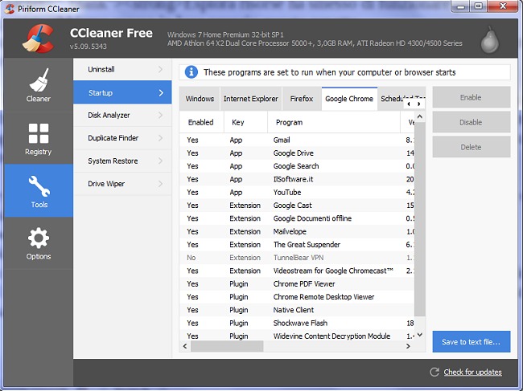The width and height of the screenshot is (523, 391).
Task: Select the Google Documenti offline row
Action: click(x=297, y=218)
